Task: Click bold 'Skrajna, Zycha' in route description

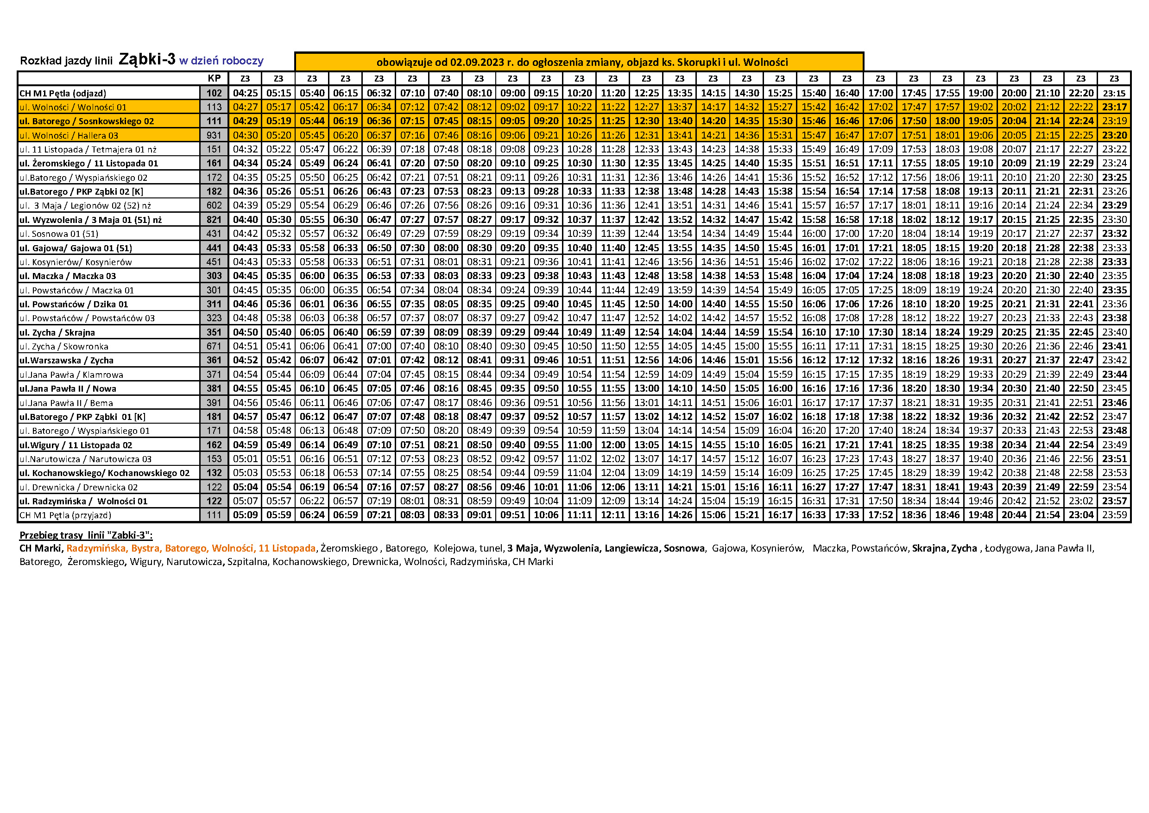Action: tap(944, 548)
